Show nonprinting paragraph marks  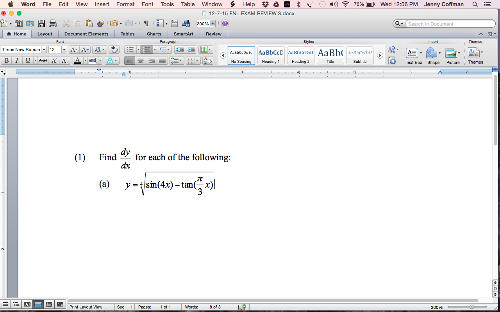click(x=146, y=23)
